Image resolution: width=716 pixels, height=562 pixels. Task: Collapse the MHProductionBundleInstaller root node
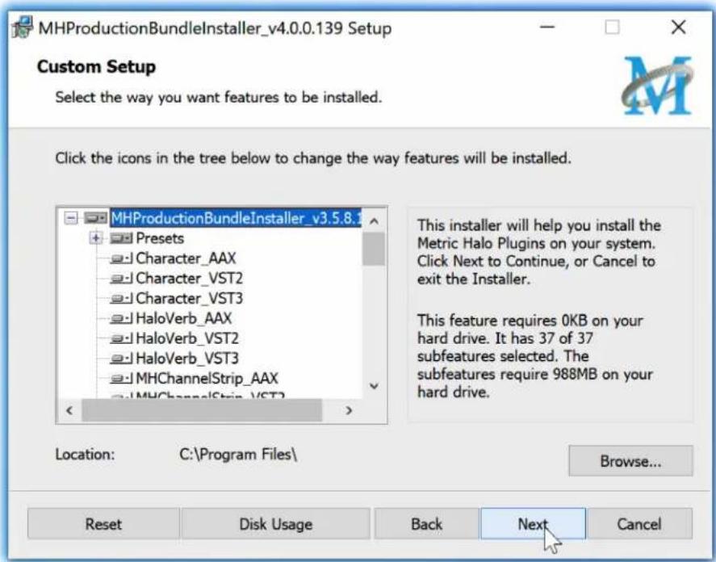pos(71,218)
